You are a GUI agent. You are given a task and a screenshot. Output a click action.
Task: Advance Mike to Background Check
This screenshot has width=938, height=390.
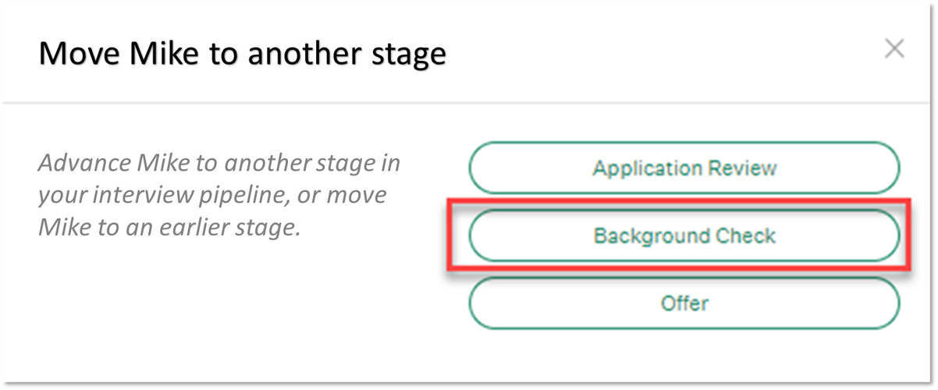coord(684,236)
